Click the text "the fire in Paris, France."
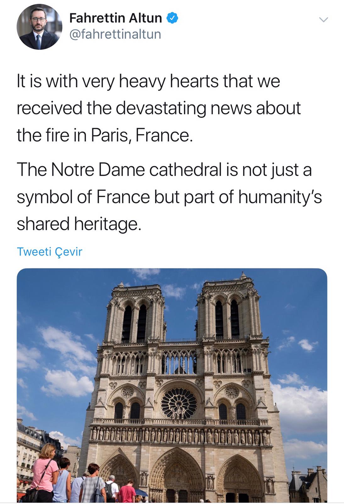 click(104, 135)
